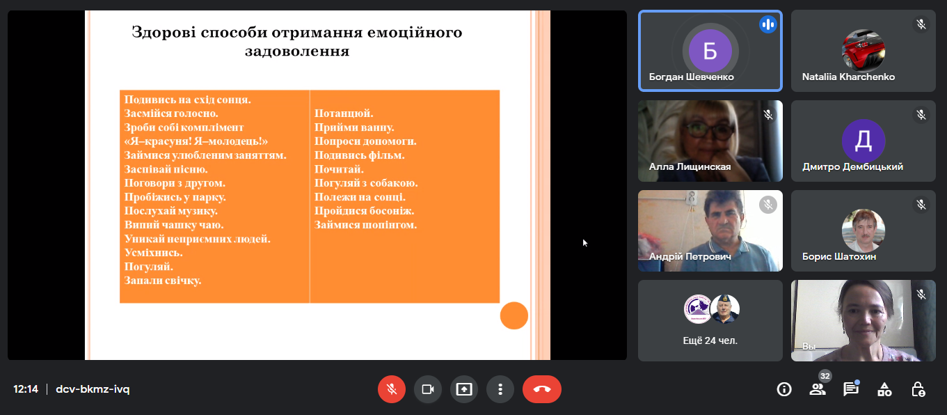The width and height of the screenshot is (947, 415).
Task: Unmute the microphone in the bottom bar
Action: (x=392, y=389)
